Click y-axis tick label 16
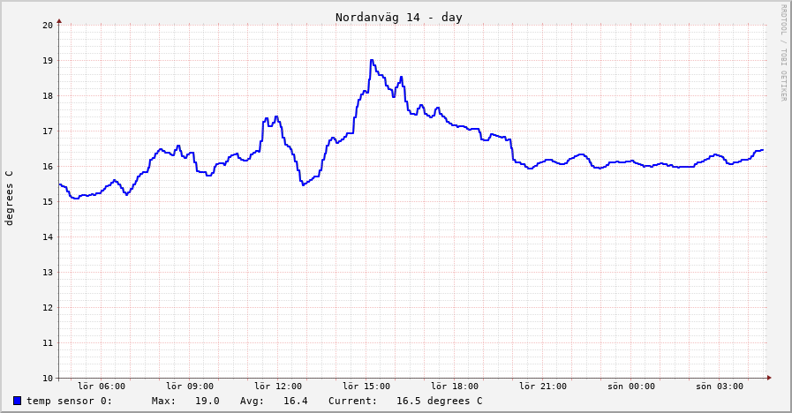This screenshot has height=413, width=792. click(x=48, y=167)
